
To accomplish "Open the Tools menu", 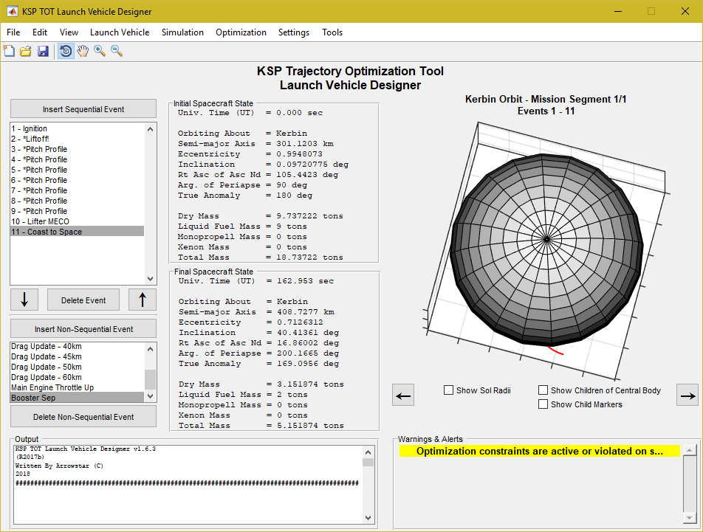I will [332, 32].
